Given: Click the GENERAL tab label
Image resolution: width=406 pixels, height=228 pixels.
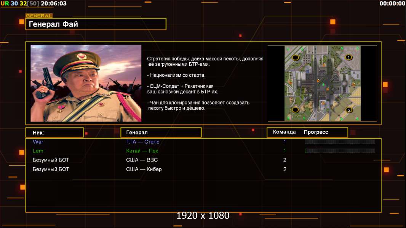Looking at the screenshot, I should 39,16.
